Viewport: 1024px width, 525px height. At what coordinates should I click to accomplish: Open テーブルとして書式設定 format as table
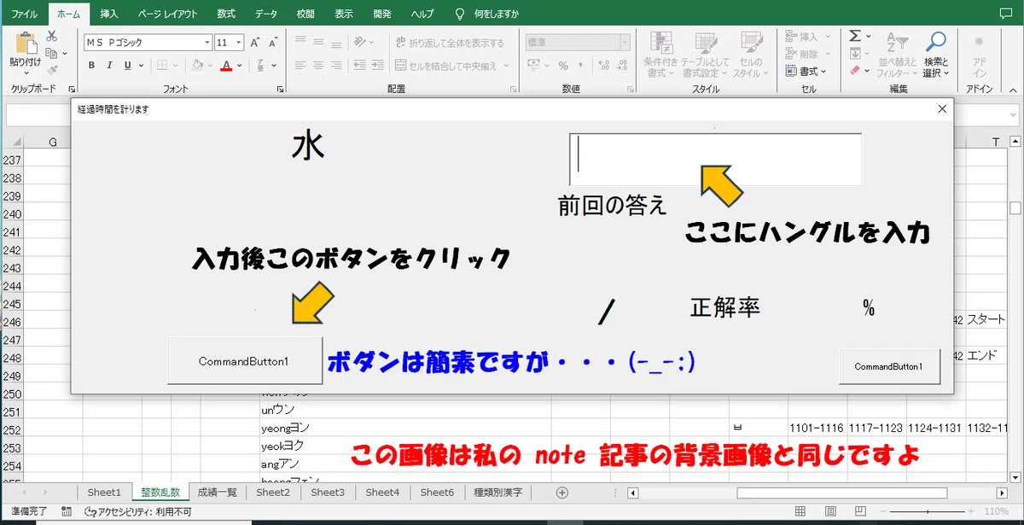(x=706, y=55)
